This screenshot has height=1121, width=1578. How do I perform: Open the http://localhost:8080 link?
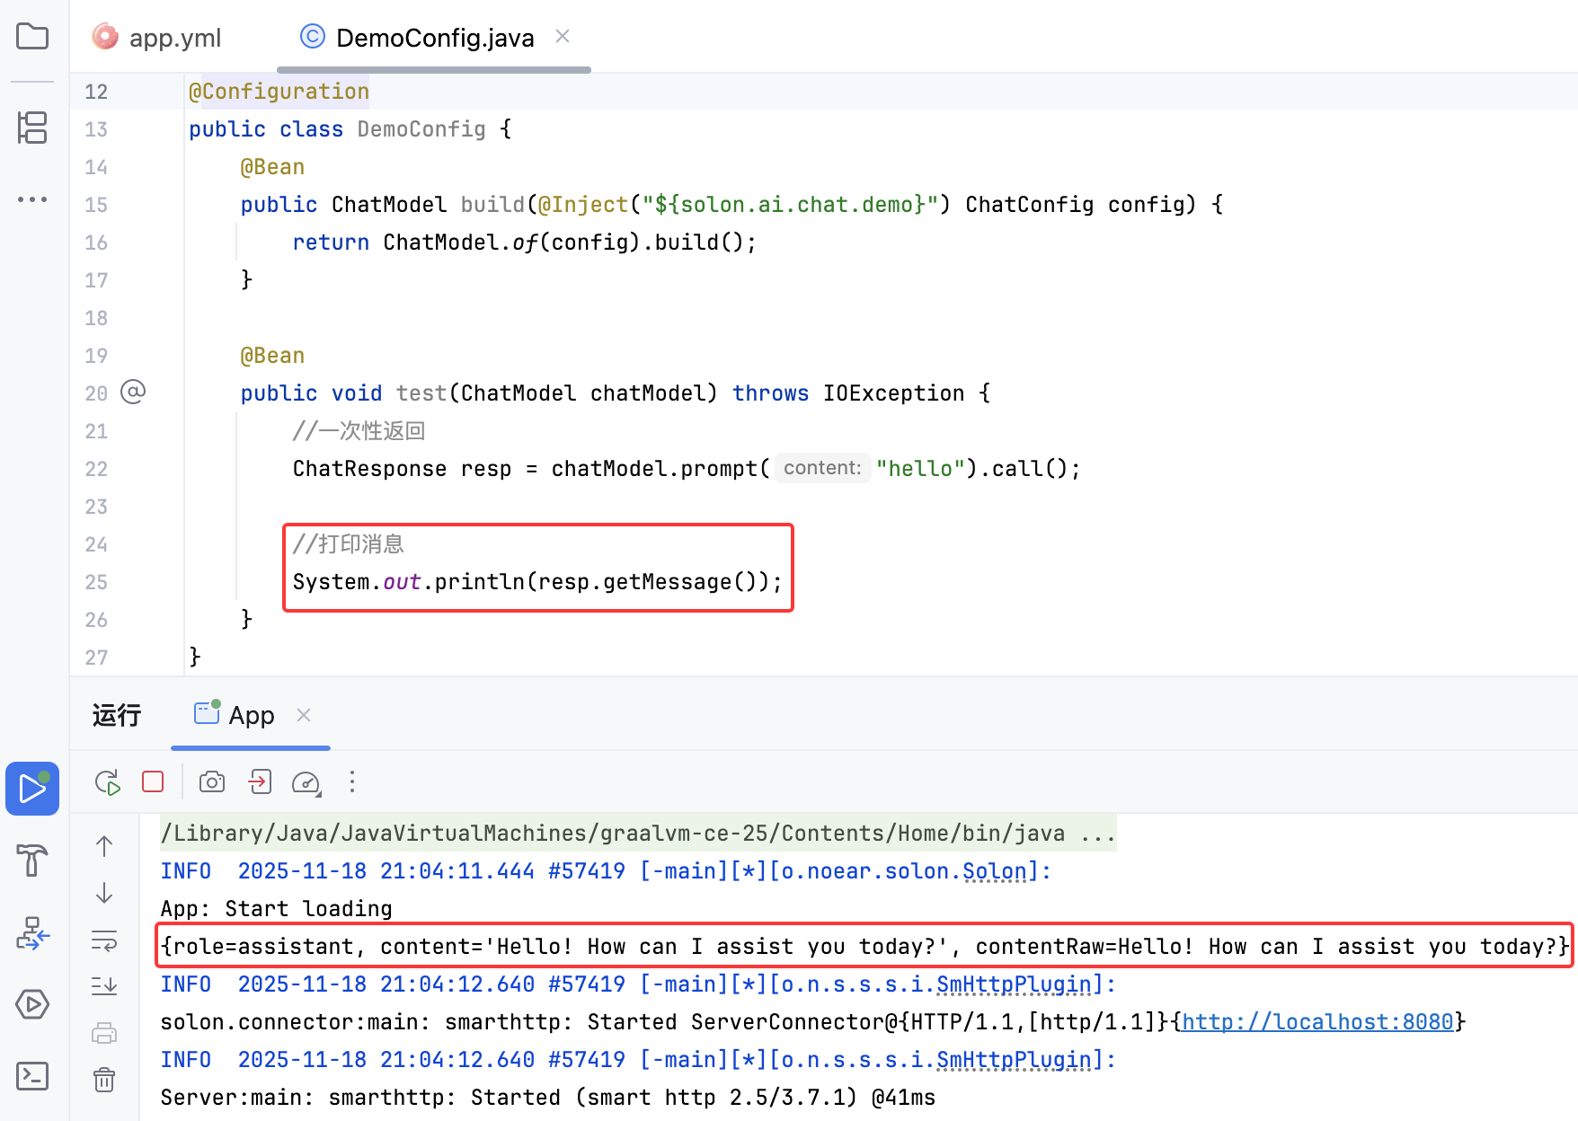(x=1317, y=1022)
